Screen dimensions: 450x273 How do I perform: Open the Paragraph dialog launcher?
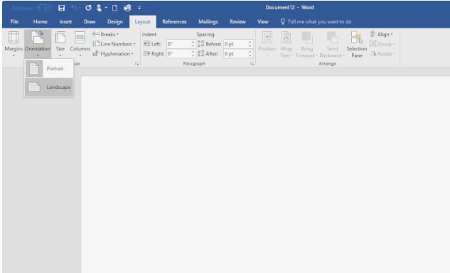pos(252,64)
